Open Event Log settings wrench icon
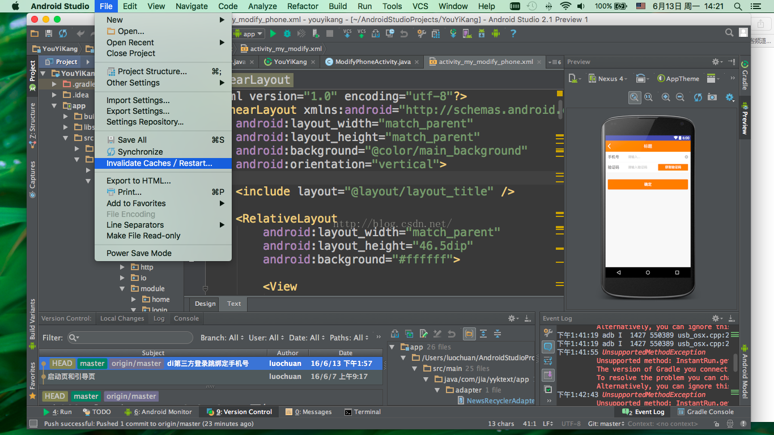 point(548,332)
